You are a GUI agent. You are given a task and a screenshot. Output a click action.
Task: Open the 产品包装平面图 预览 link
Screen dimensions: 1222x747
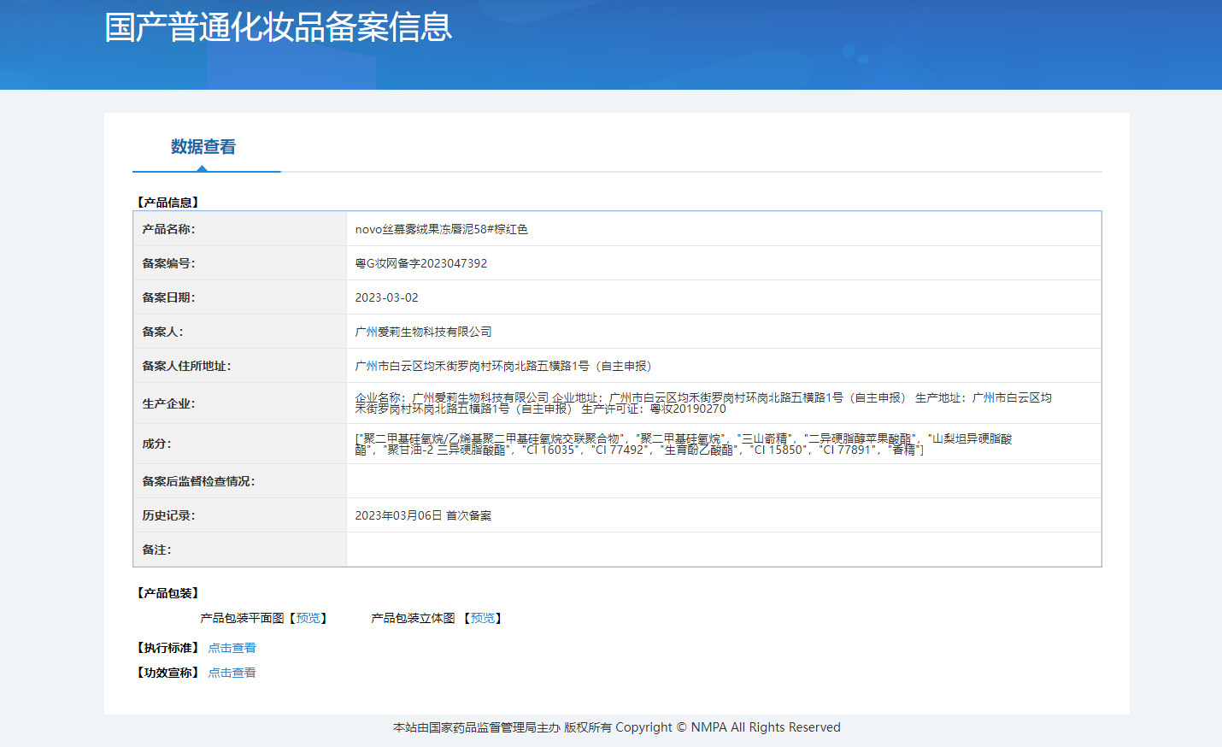(x=308, y=618)
